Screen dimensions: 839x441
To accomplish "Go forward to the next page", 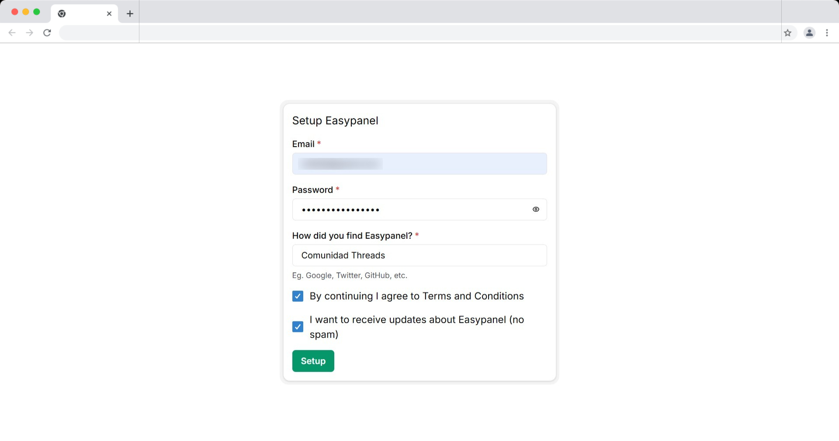I will point(29,33).
